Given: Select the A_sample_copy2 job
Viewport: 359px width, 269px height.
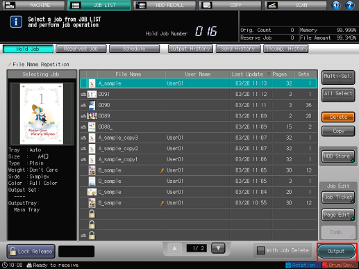Looking at the screenshot, I should tap(199, 149).
